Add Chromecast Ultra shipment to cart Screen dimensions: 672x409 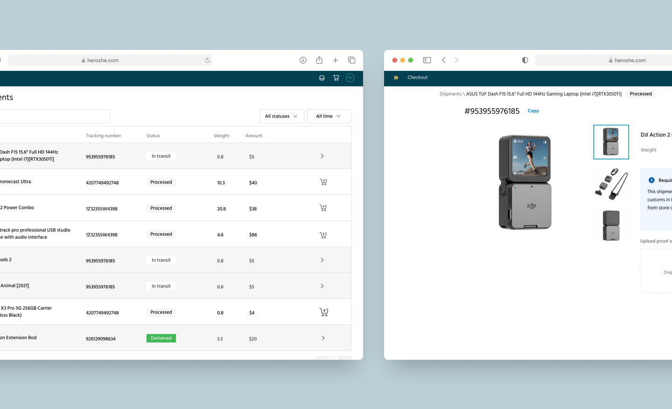(323, 182)
